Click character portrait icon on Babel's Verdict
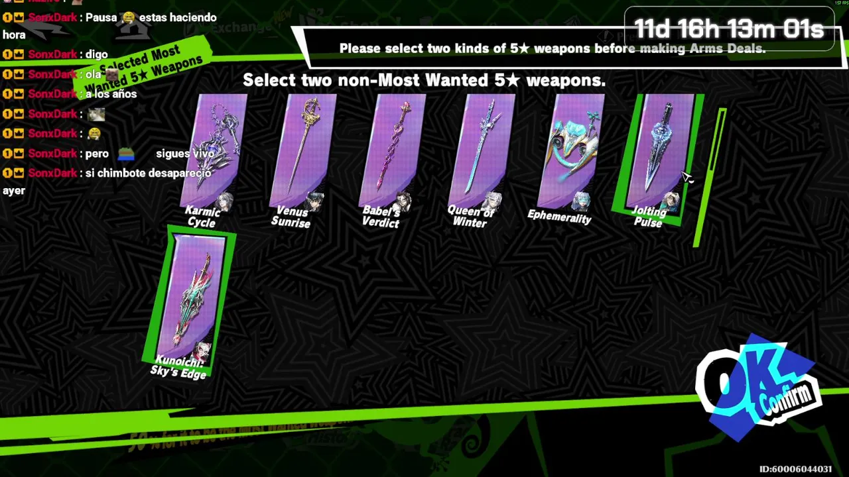Image resolution: width=849 pixels, height=477 pixels. pos(404,201)
